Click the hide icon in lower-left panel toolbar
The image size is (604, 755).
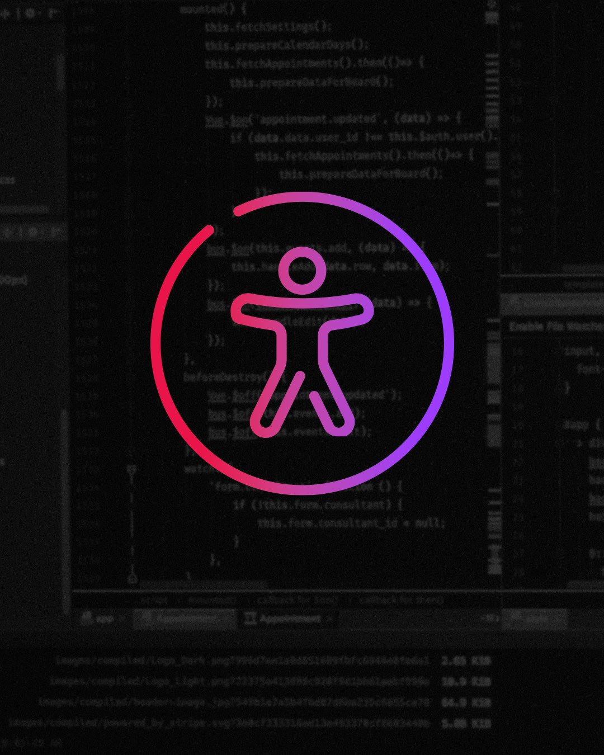(56, 232)
